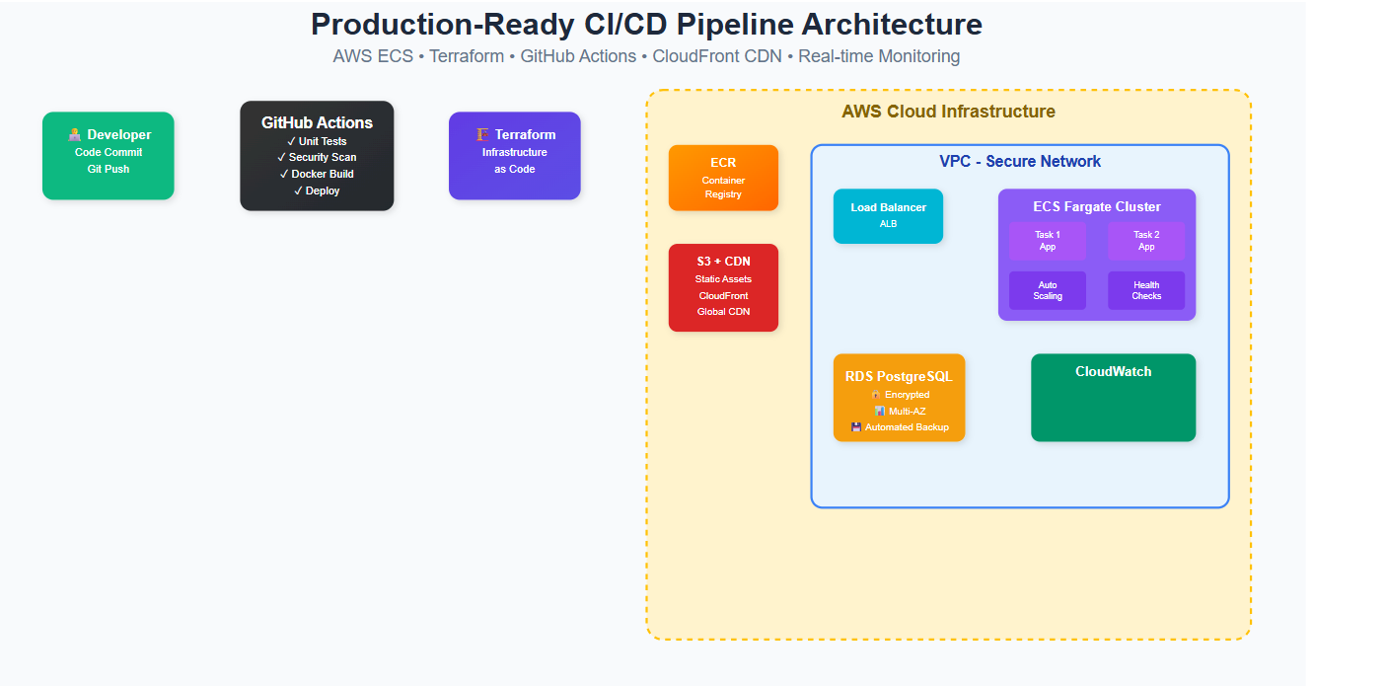Click the floppy disk icon beside Automated Backup
Screen dimensions: 1387x686
click(x=856, y=427)
